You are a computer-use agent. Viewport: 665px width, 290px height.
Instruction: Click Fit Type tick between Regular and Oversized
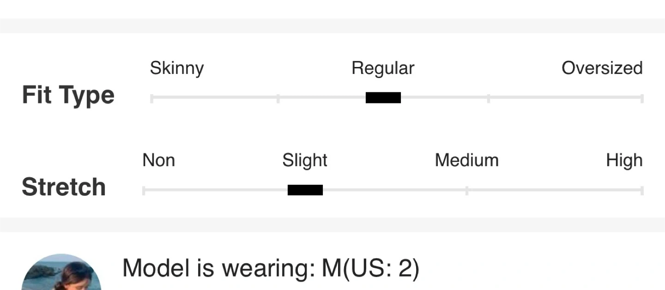[x=488, y=98]
